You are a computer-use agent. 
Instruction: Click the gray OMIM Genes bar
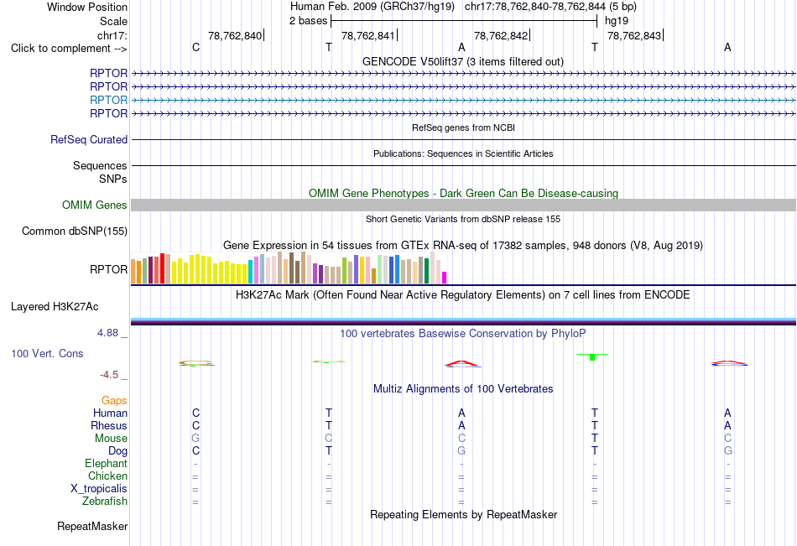[463, 205]
